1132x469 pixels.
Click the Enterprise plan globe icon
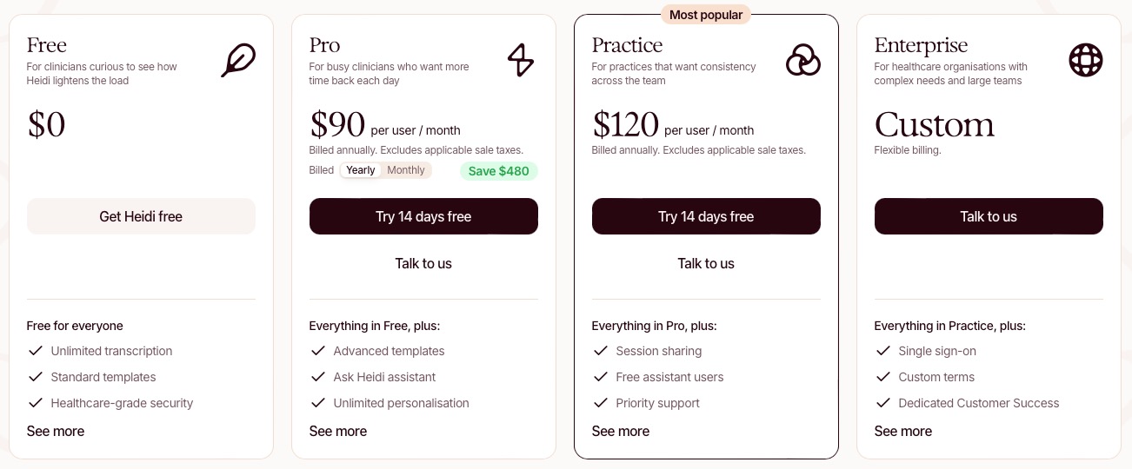pos(1085,60)
